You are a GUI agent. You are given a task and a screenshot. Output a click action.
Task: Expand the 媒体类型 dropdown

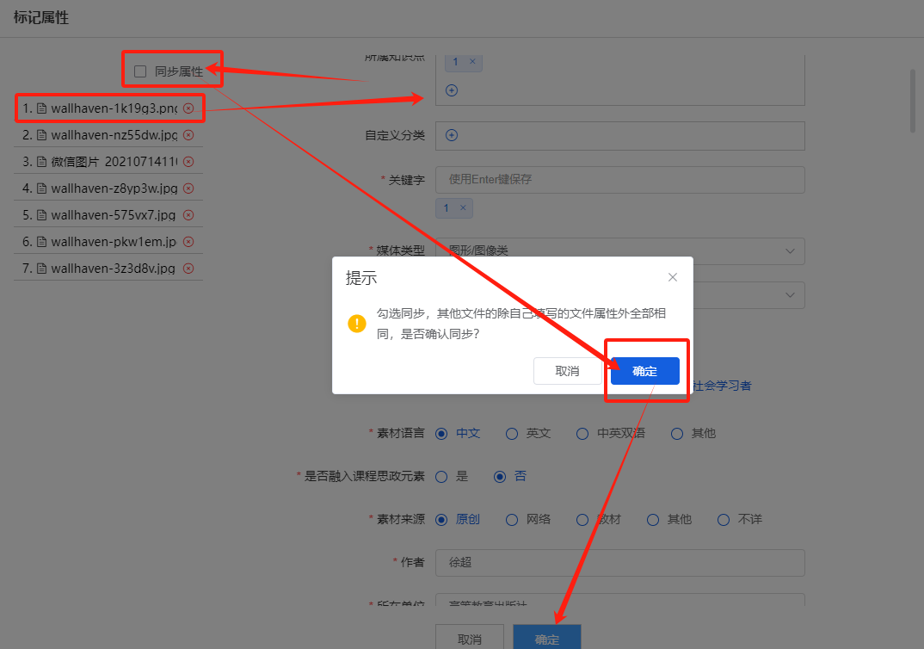pos(790,250)
